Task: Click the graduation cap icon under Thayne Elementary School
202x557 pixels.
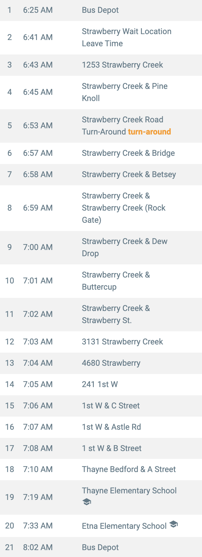Action: tap(87, 502)
